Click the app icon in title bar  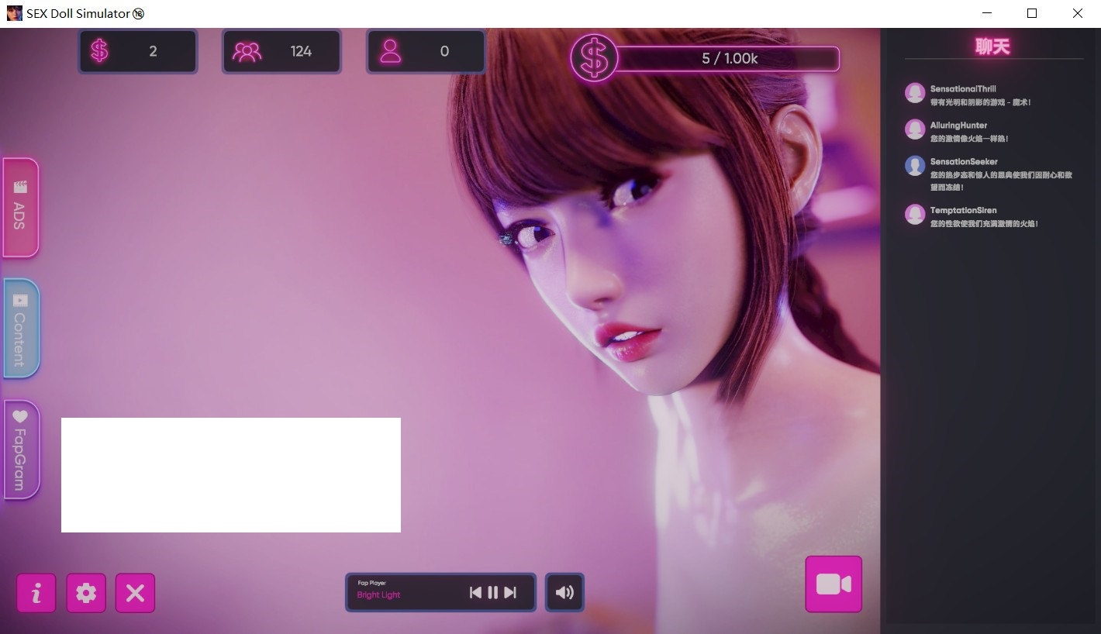click(x=15, y=13)
